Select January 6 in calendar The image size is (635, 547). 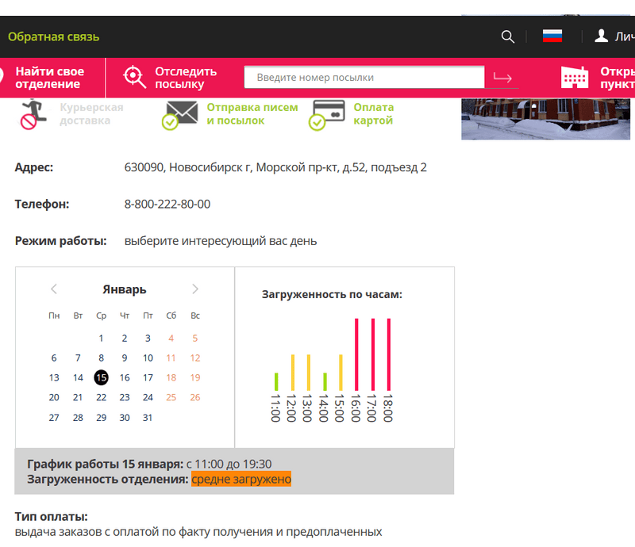(x=54, y=358)
